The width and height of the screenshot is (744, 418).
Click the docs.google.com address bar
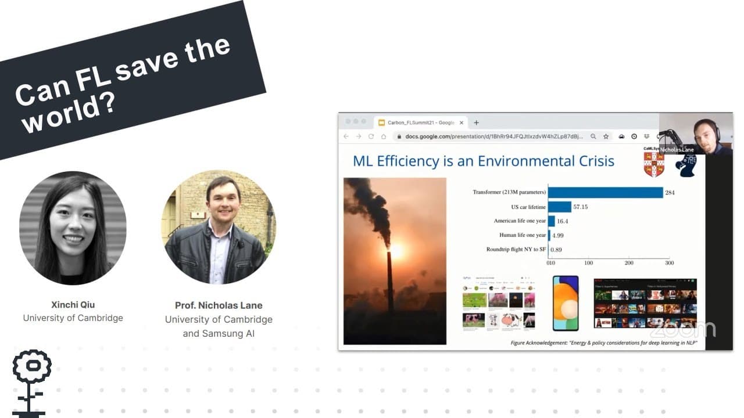point(494,136)
